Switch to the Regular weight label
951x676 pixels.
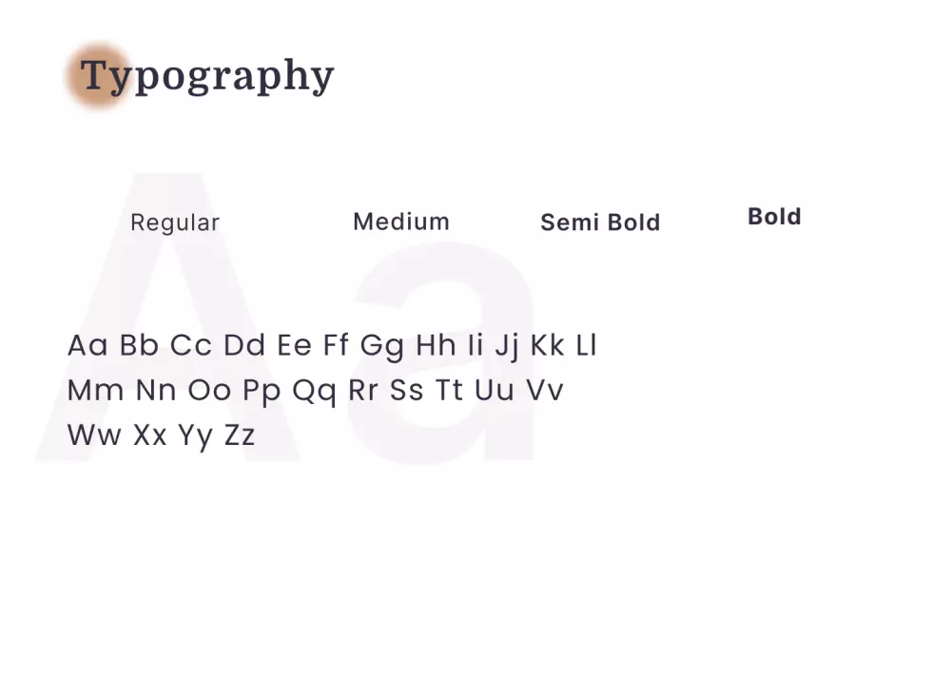[175, 222]
